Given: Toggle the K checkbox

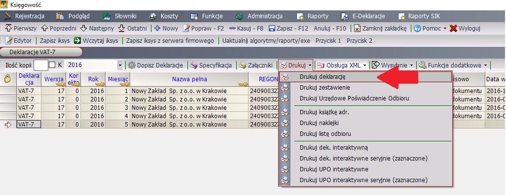Looking at the screenshot, I should coord(52,65).
